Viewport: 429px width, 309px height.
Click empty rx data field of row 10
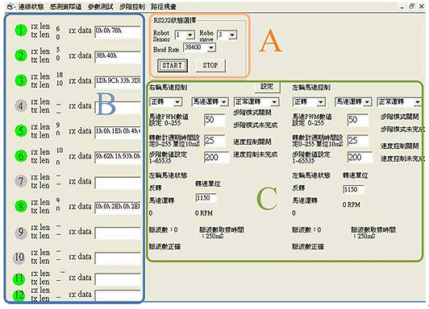pos(118,258)
